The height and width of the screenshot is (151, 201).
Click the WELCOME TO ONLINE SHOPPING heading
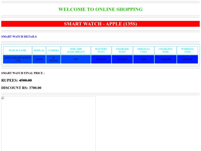[x=100, y=9]
